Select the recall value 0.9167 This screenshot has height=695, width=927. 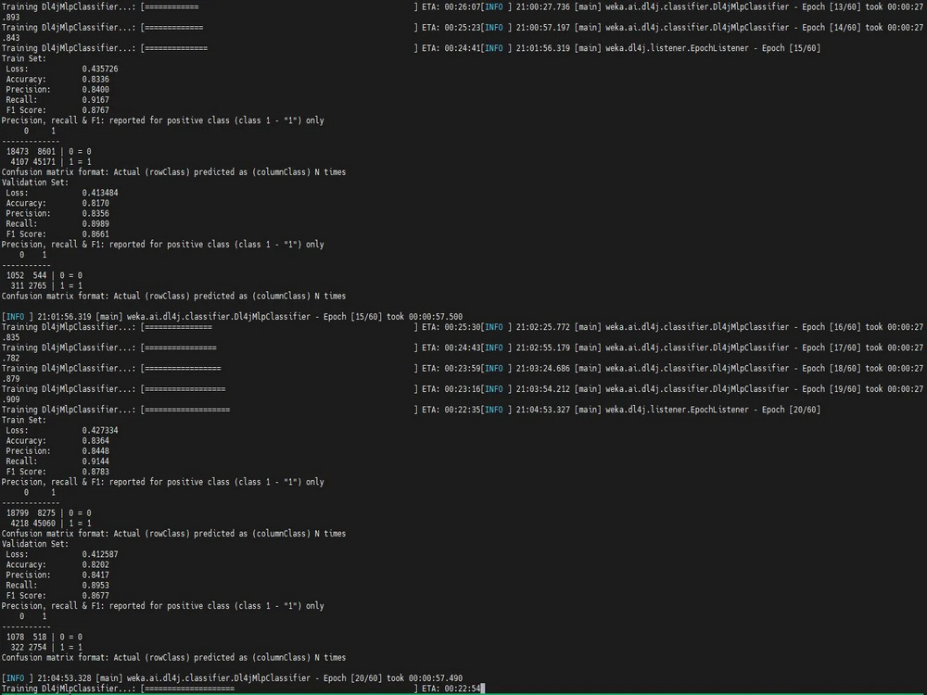pos(95,100)
